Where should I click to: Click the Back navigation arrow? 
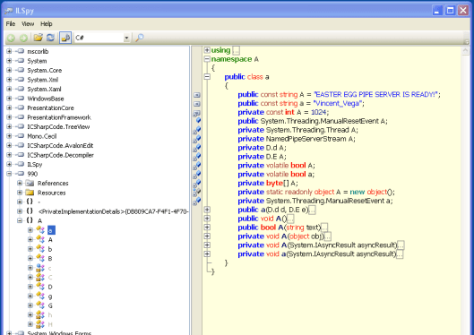11,38
